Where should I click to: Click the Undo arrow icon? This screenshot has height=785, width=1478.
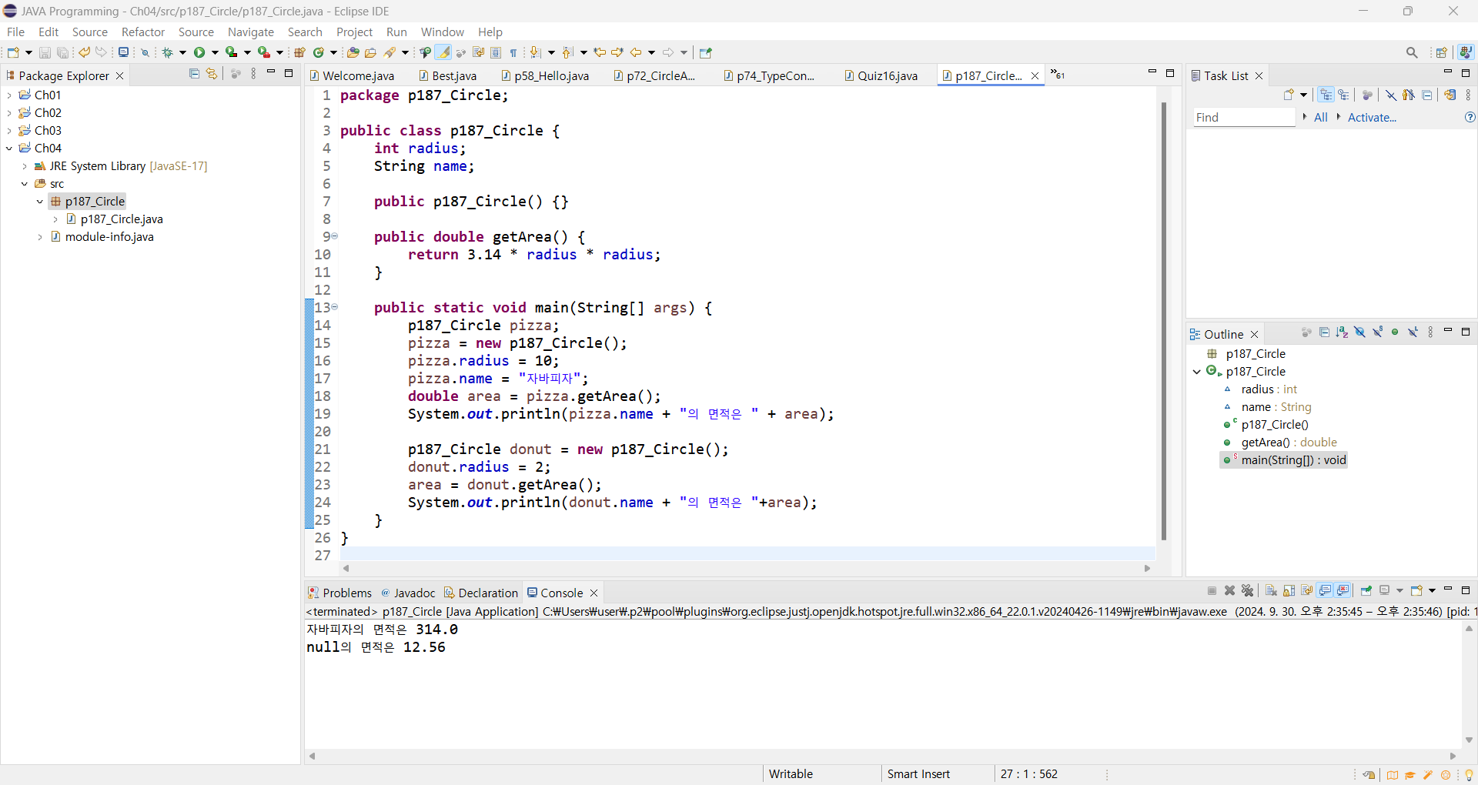point(84,52)
